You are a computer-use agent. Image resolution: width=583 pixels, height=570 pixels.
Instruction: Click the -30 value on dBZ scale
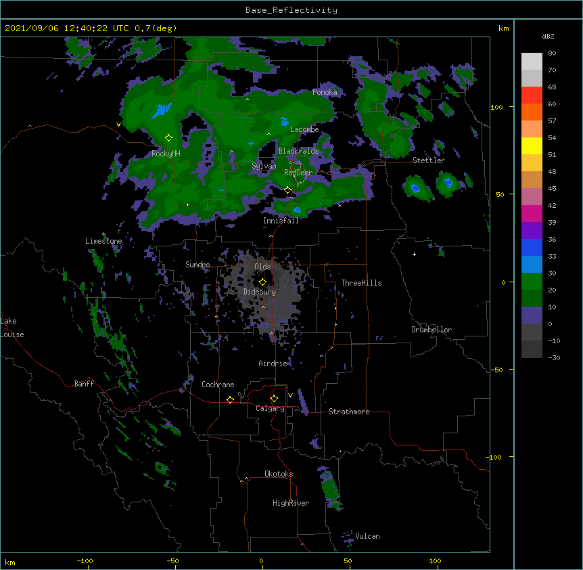[x=554, y=357]
